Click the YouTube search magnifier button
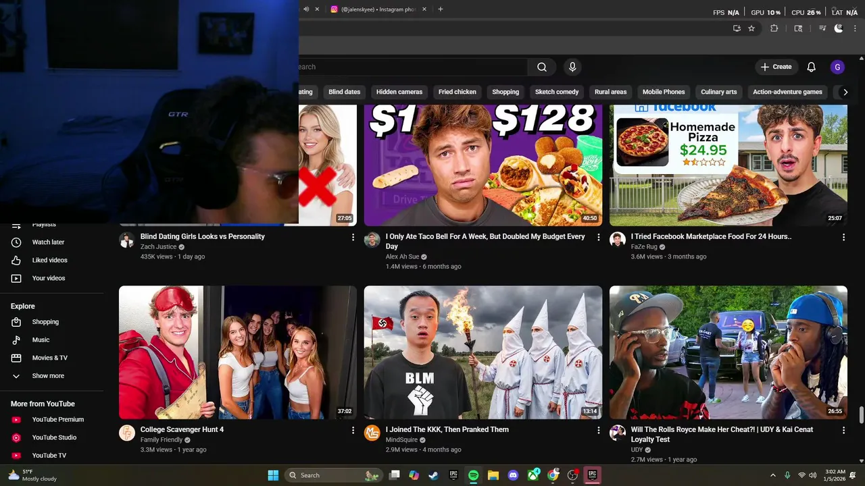865x486 pixels. click(542, 67)
